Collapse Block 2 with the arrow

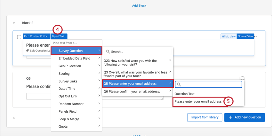14,23
